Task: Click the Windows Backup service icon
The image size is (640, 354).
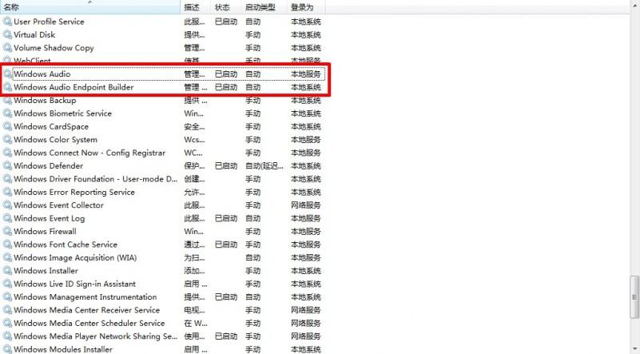Action: click(x=7, y=101)
